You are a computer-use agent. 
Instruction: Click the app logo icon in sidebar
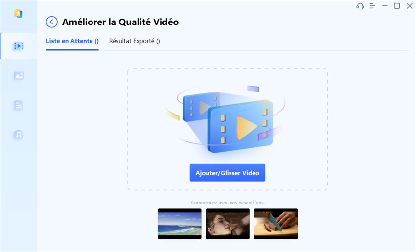18,13
